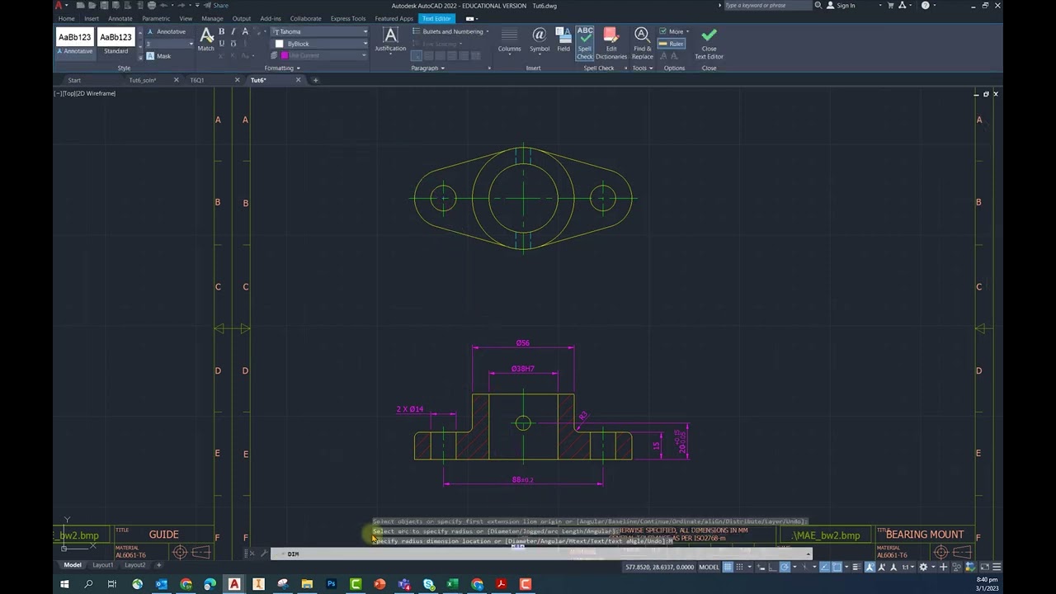Click the Share button
Viewport: 1056px width, 594px height.
pyautogui.click(x=217, y=5)
